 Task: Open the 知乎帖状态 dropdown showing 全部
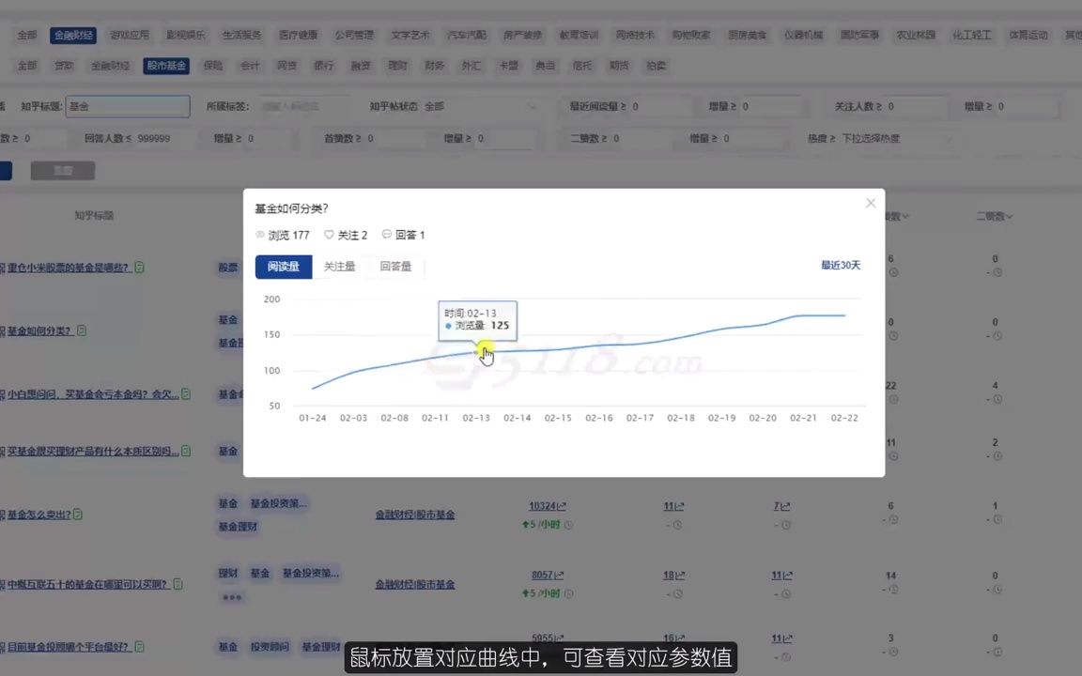[x=480, y=106]
